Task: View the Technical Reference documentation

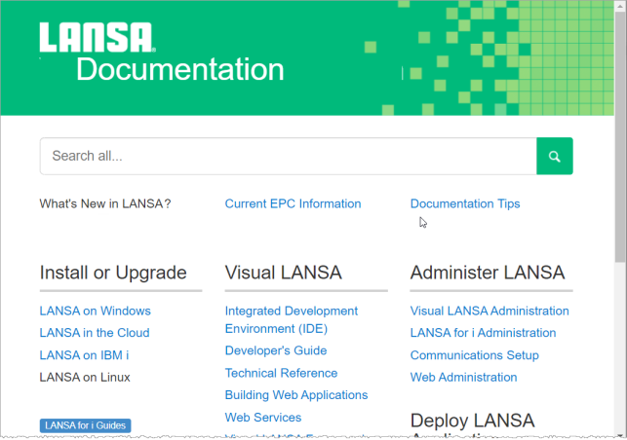Action: click(281, 373)
